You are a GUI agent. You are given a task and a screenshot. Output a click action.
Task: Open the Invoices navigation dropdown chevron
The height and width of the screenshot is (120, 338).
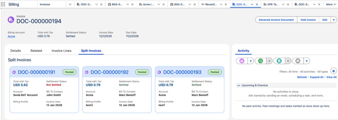(x=70, y=4)
